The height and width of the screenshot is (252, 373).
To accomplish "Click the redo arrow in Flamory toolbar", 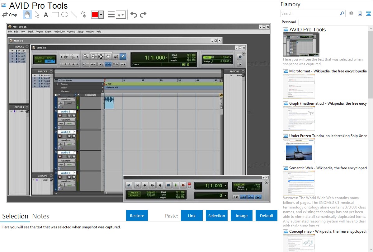I will 143,15.
